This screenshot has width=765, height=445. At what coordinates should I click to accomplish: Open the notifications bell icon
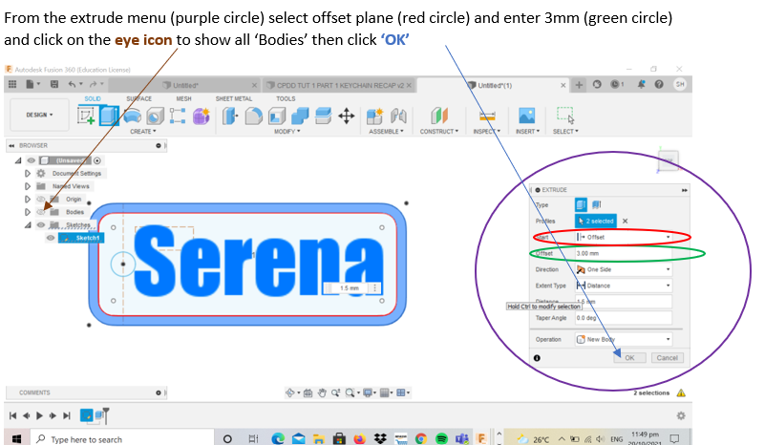[641, 84]
